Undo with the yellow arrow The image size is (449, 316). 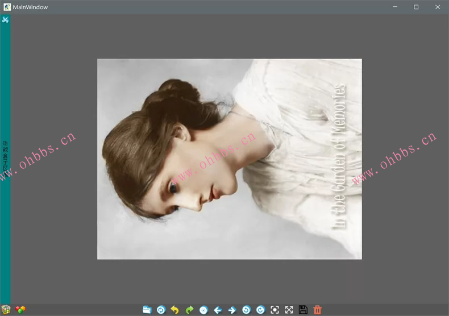tap(175, 310)
